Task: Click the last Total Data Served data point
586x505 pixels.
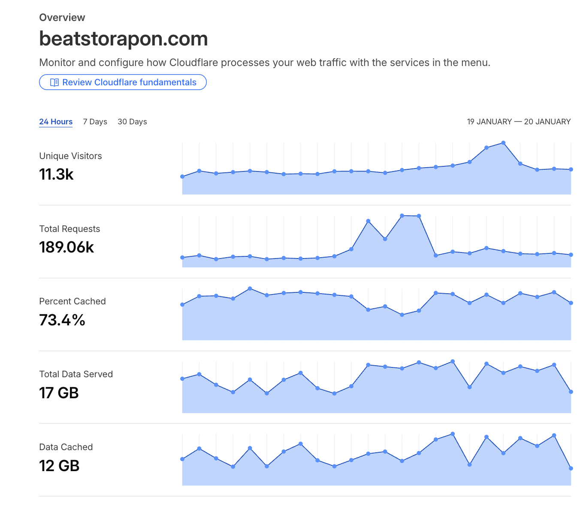Action: click(x=571, y=392)
